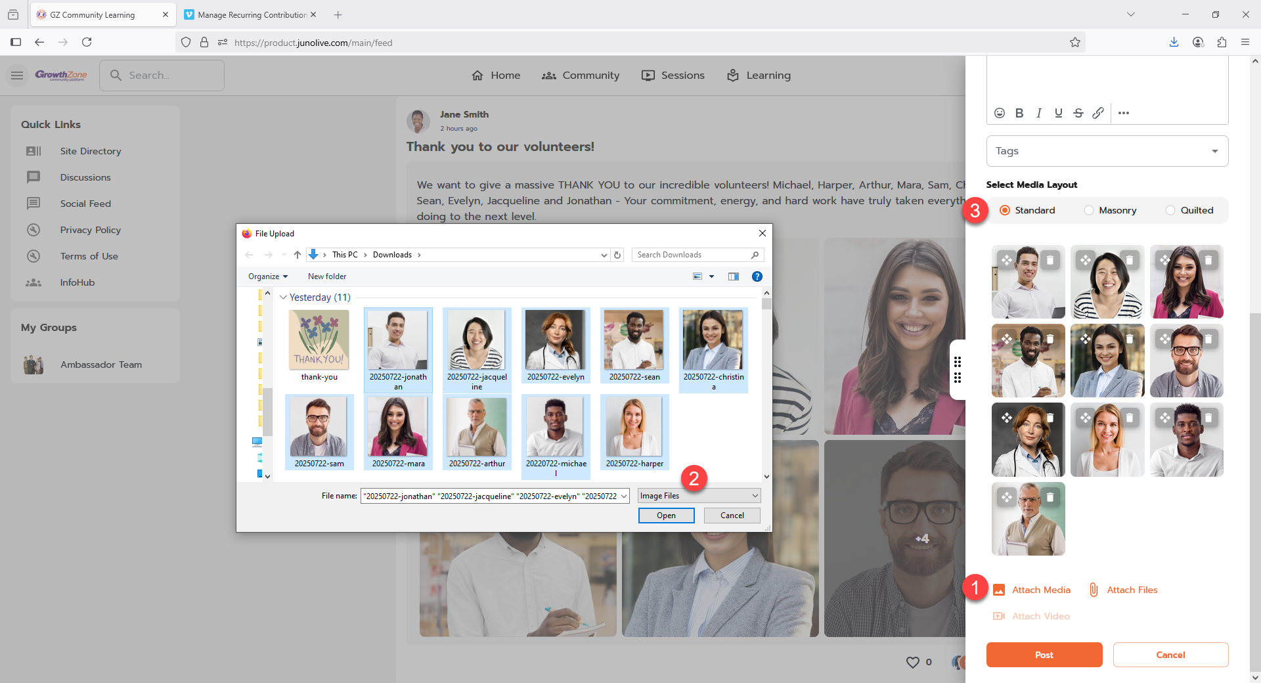Select the 20250722-sean image file
Screen dimensions: 1261x683
634,345
